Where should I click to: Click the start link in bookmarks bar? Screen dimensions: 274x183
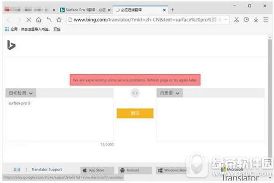tap(57, 29)
